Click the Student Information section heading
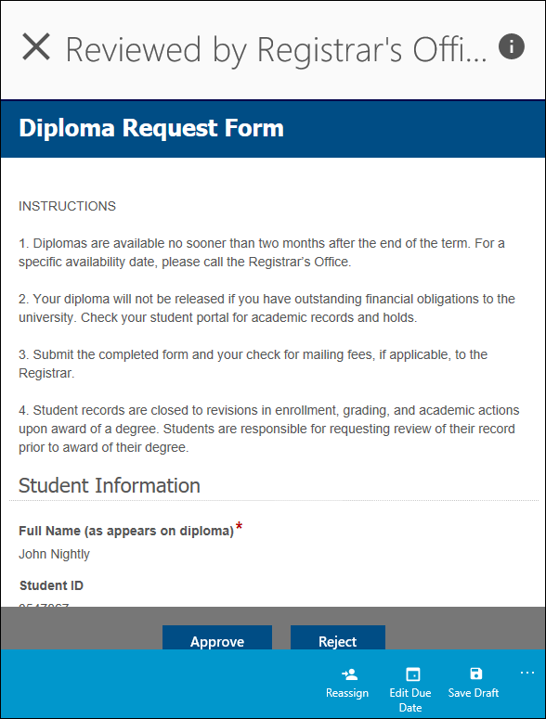546x719 pixels. (x=110, y=485)
